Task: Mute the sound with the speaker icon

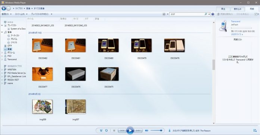Action: pos(146,131)
